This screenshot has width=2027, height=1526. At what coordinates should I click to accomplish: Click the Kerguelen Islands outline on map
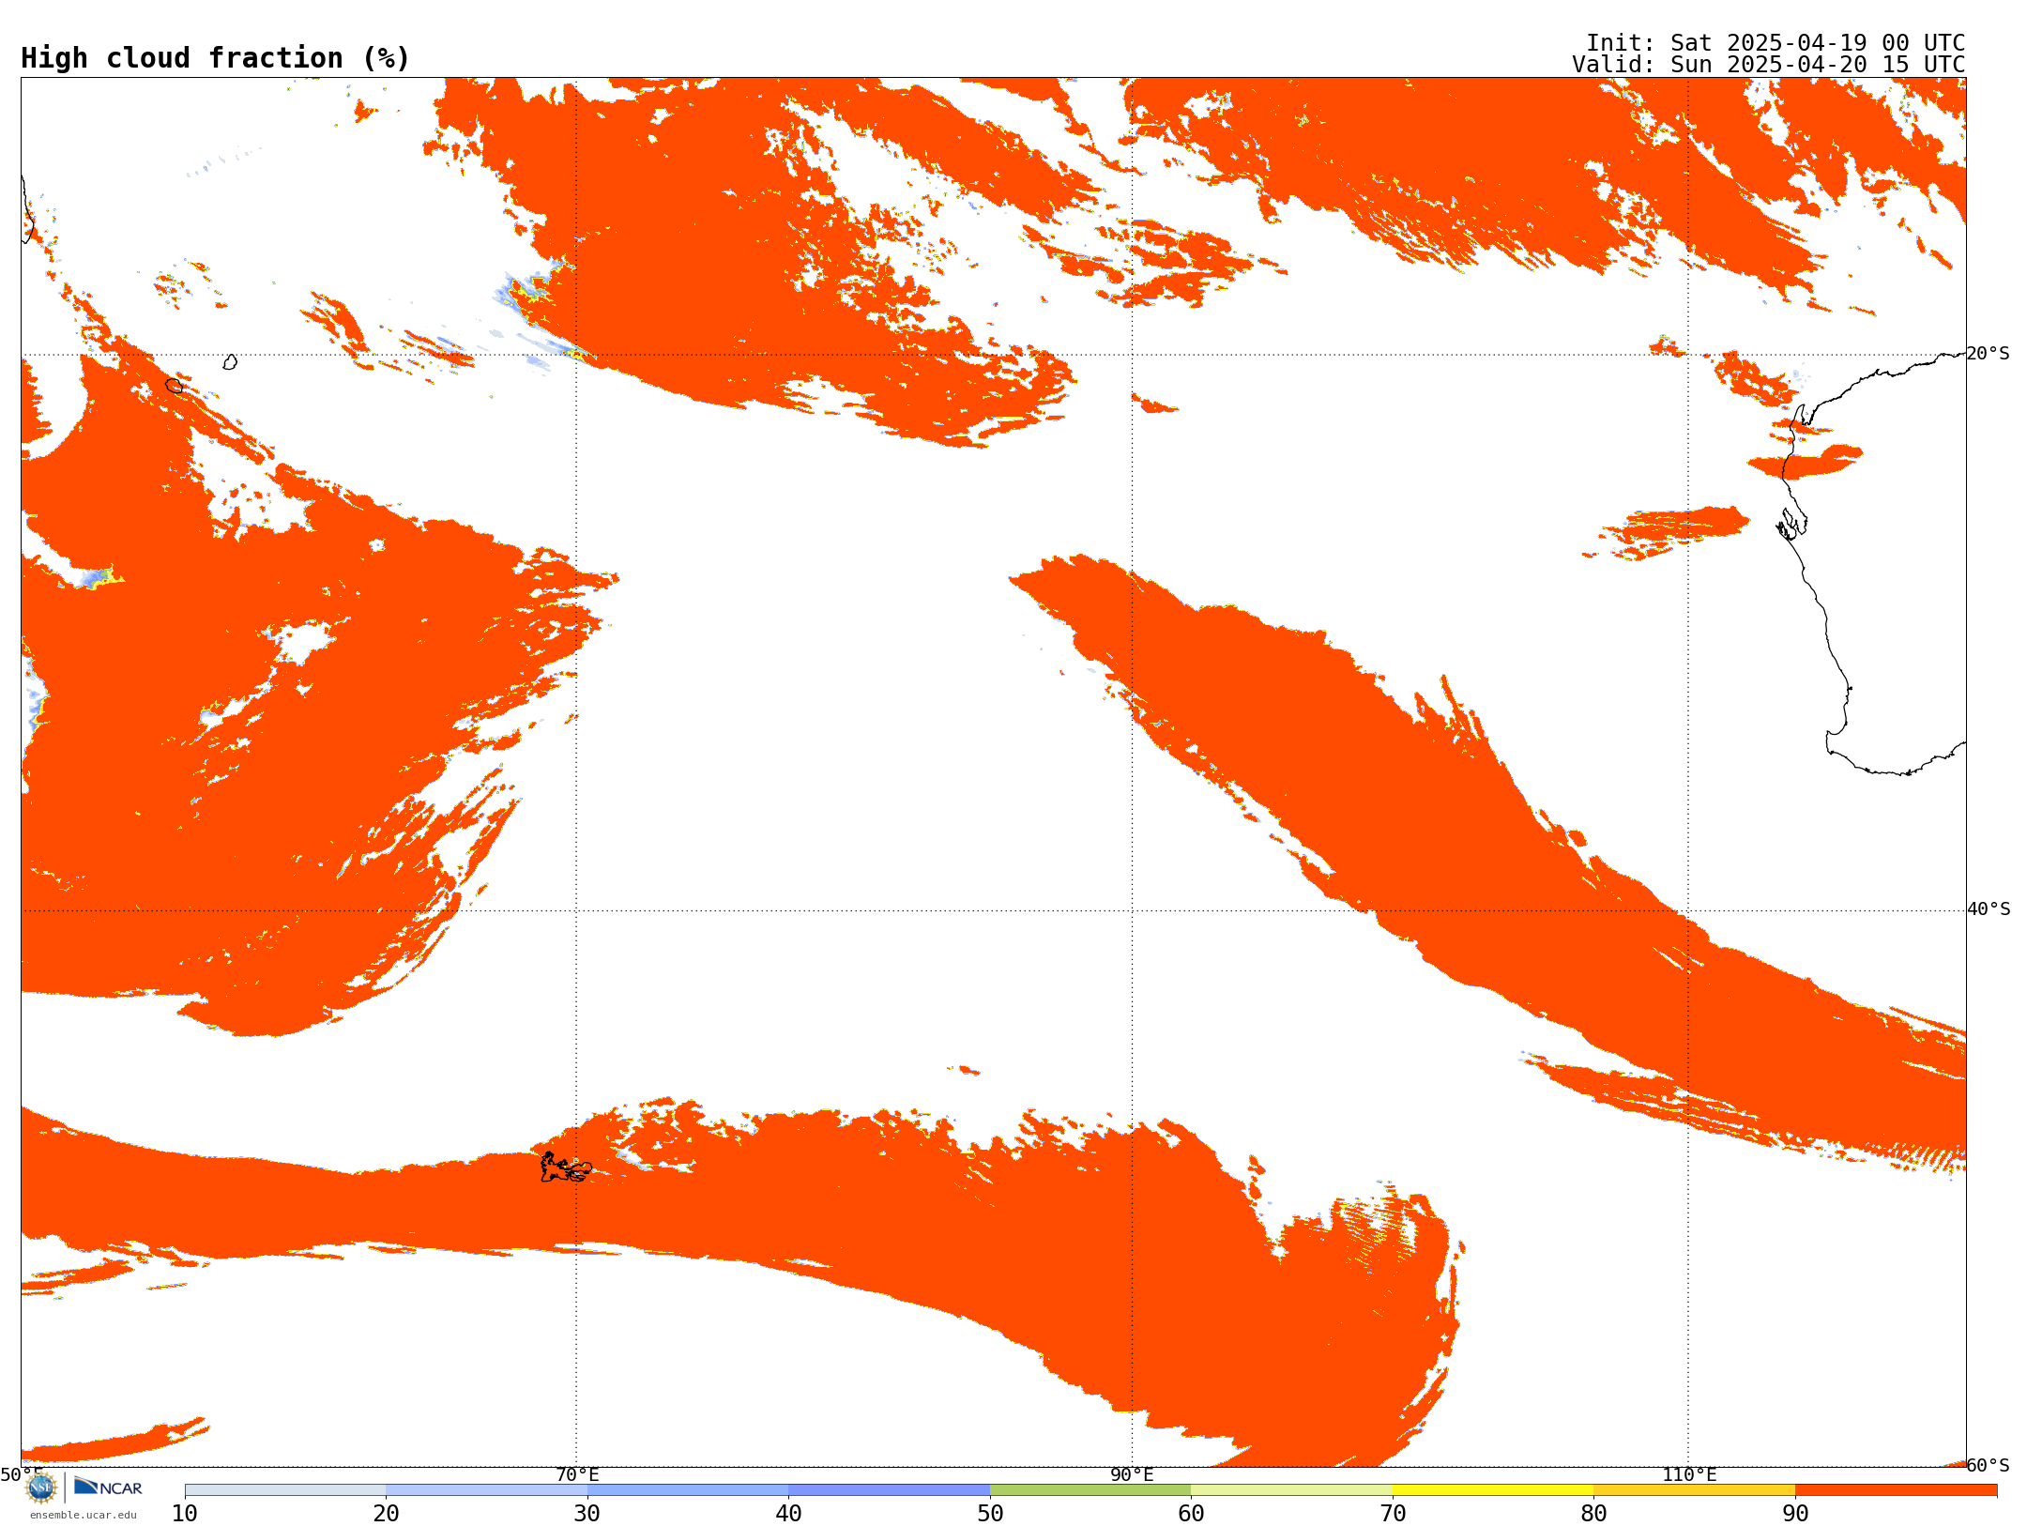566,1167
